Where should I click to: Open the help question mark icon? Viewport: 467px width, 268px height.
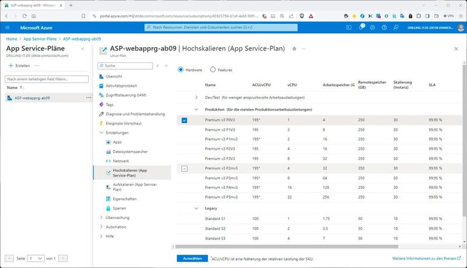[384, 27]
